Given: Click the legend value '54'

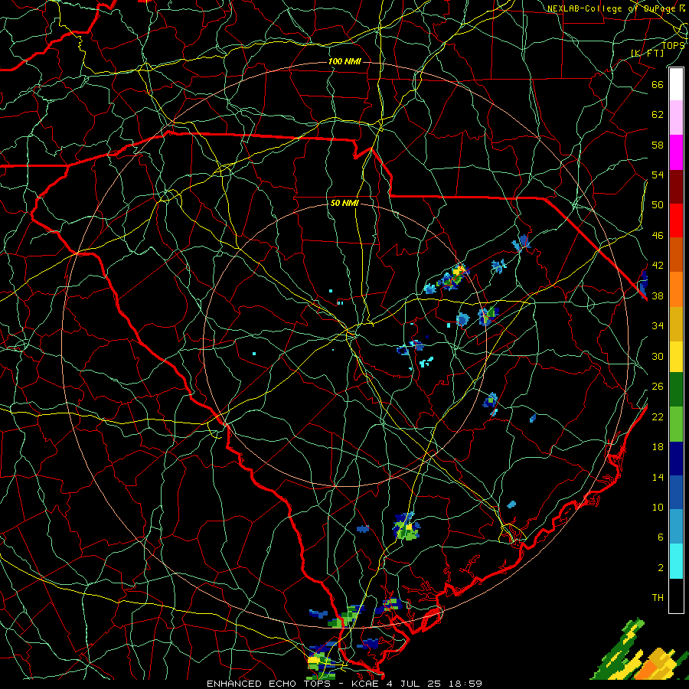Looking at the screenshot, I should click(658, 175).
